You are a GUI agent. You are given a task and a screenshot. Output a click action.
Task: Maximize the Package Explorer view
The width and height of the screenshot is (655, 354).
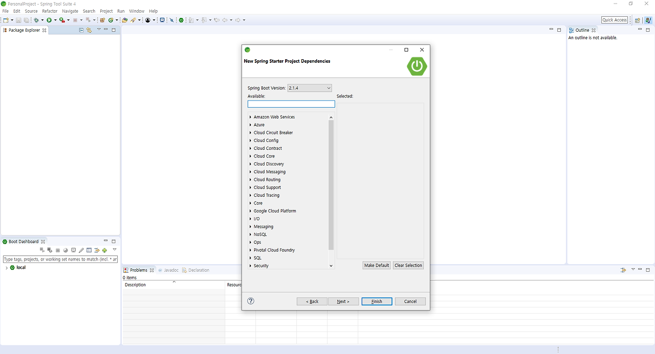114,30
